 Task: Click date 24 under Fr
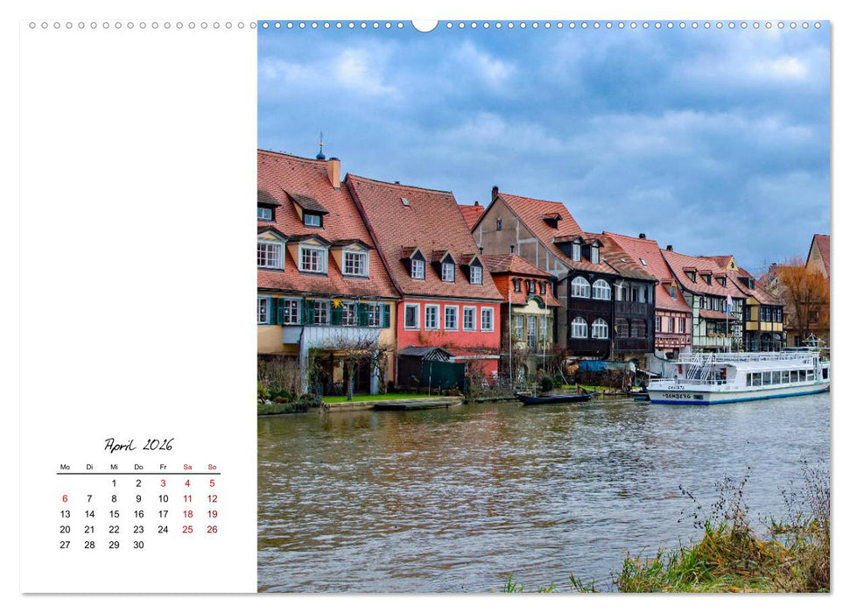point(163,529)
